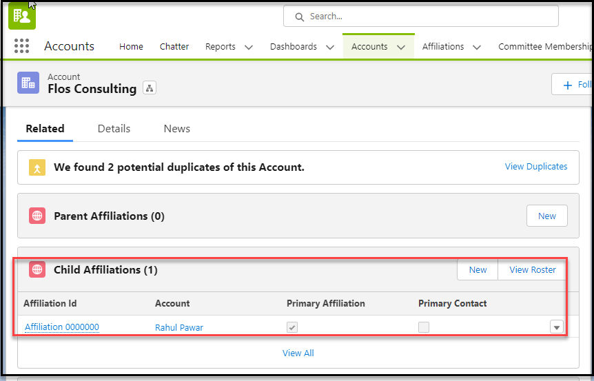This screenshot has width=594, height=381.
Task: Click the yellow duplicates merge icon
Action: tap(37, 167)
